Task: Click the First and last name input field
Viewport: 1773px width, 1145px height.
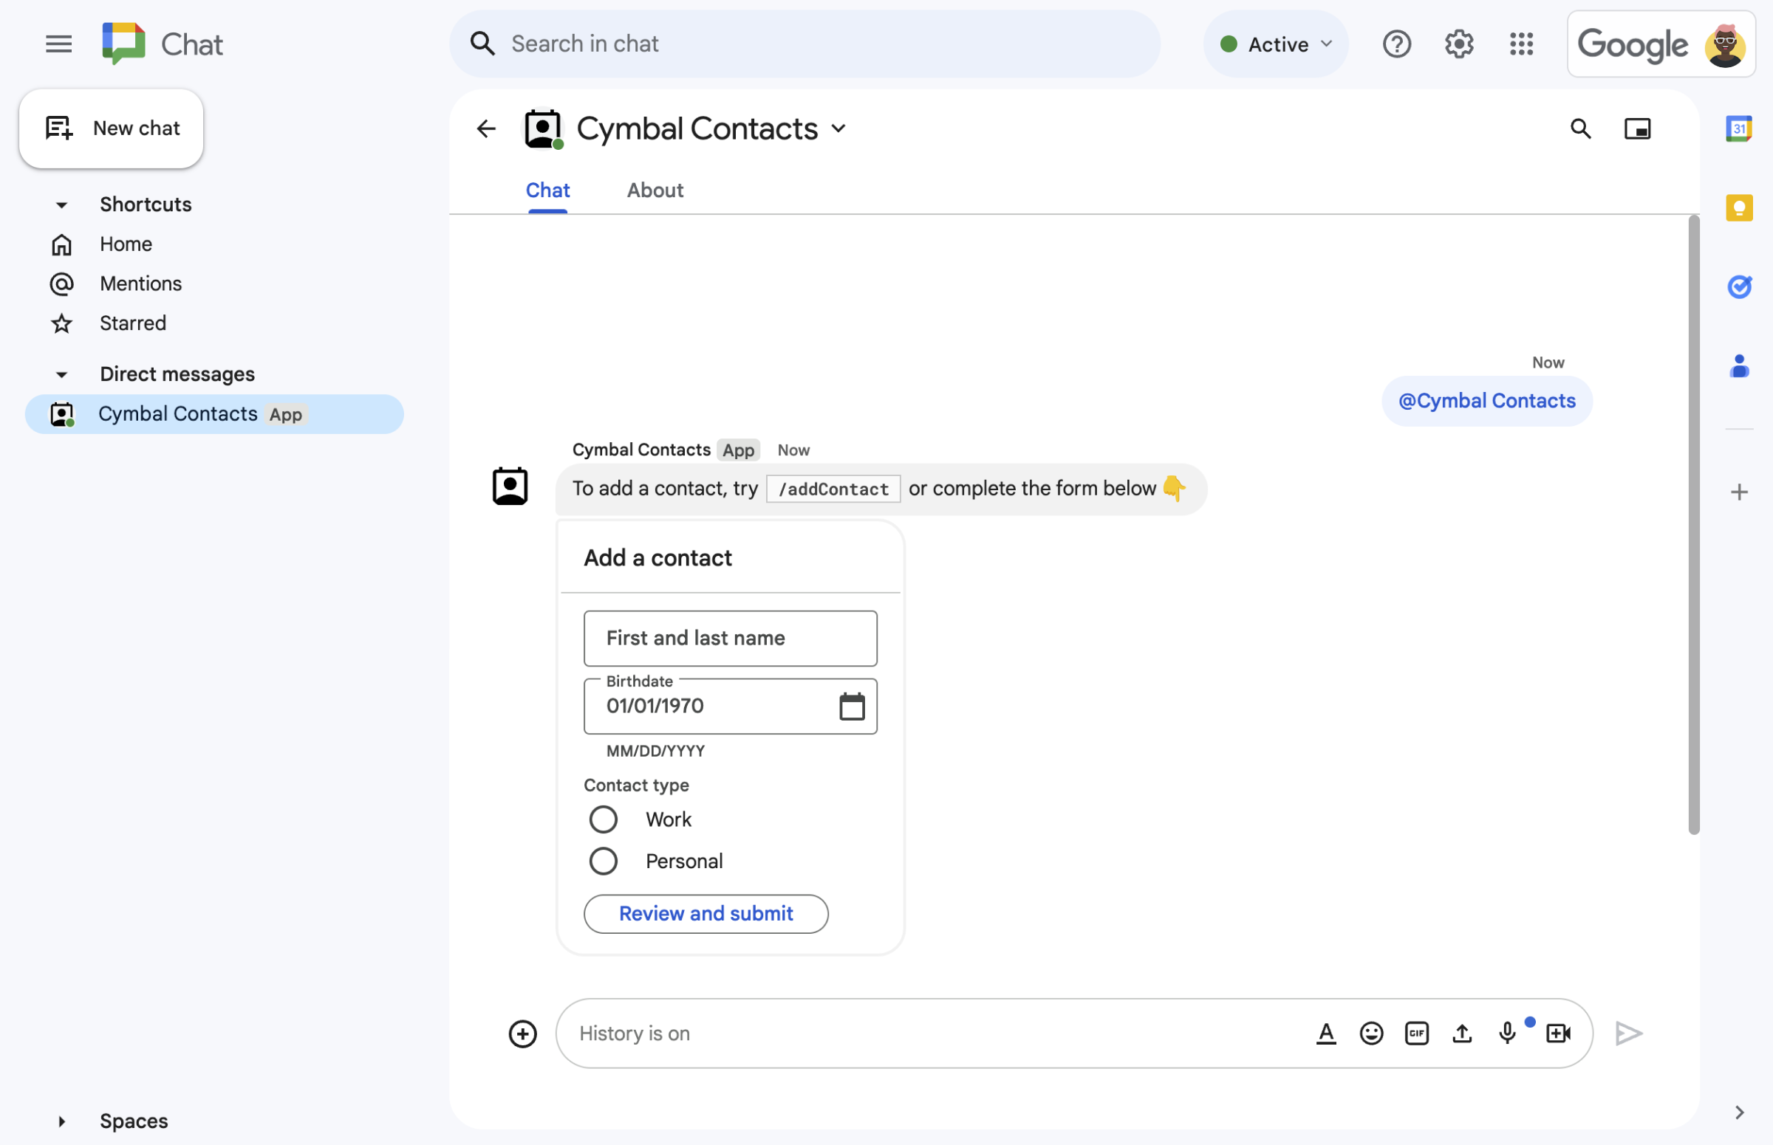Action: (730, 638)
